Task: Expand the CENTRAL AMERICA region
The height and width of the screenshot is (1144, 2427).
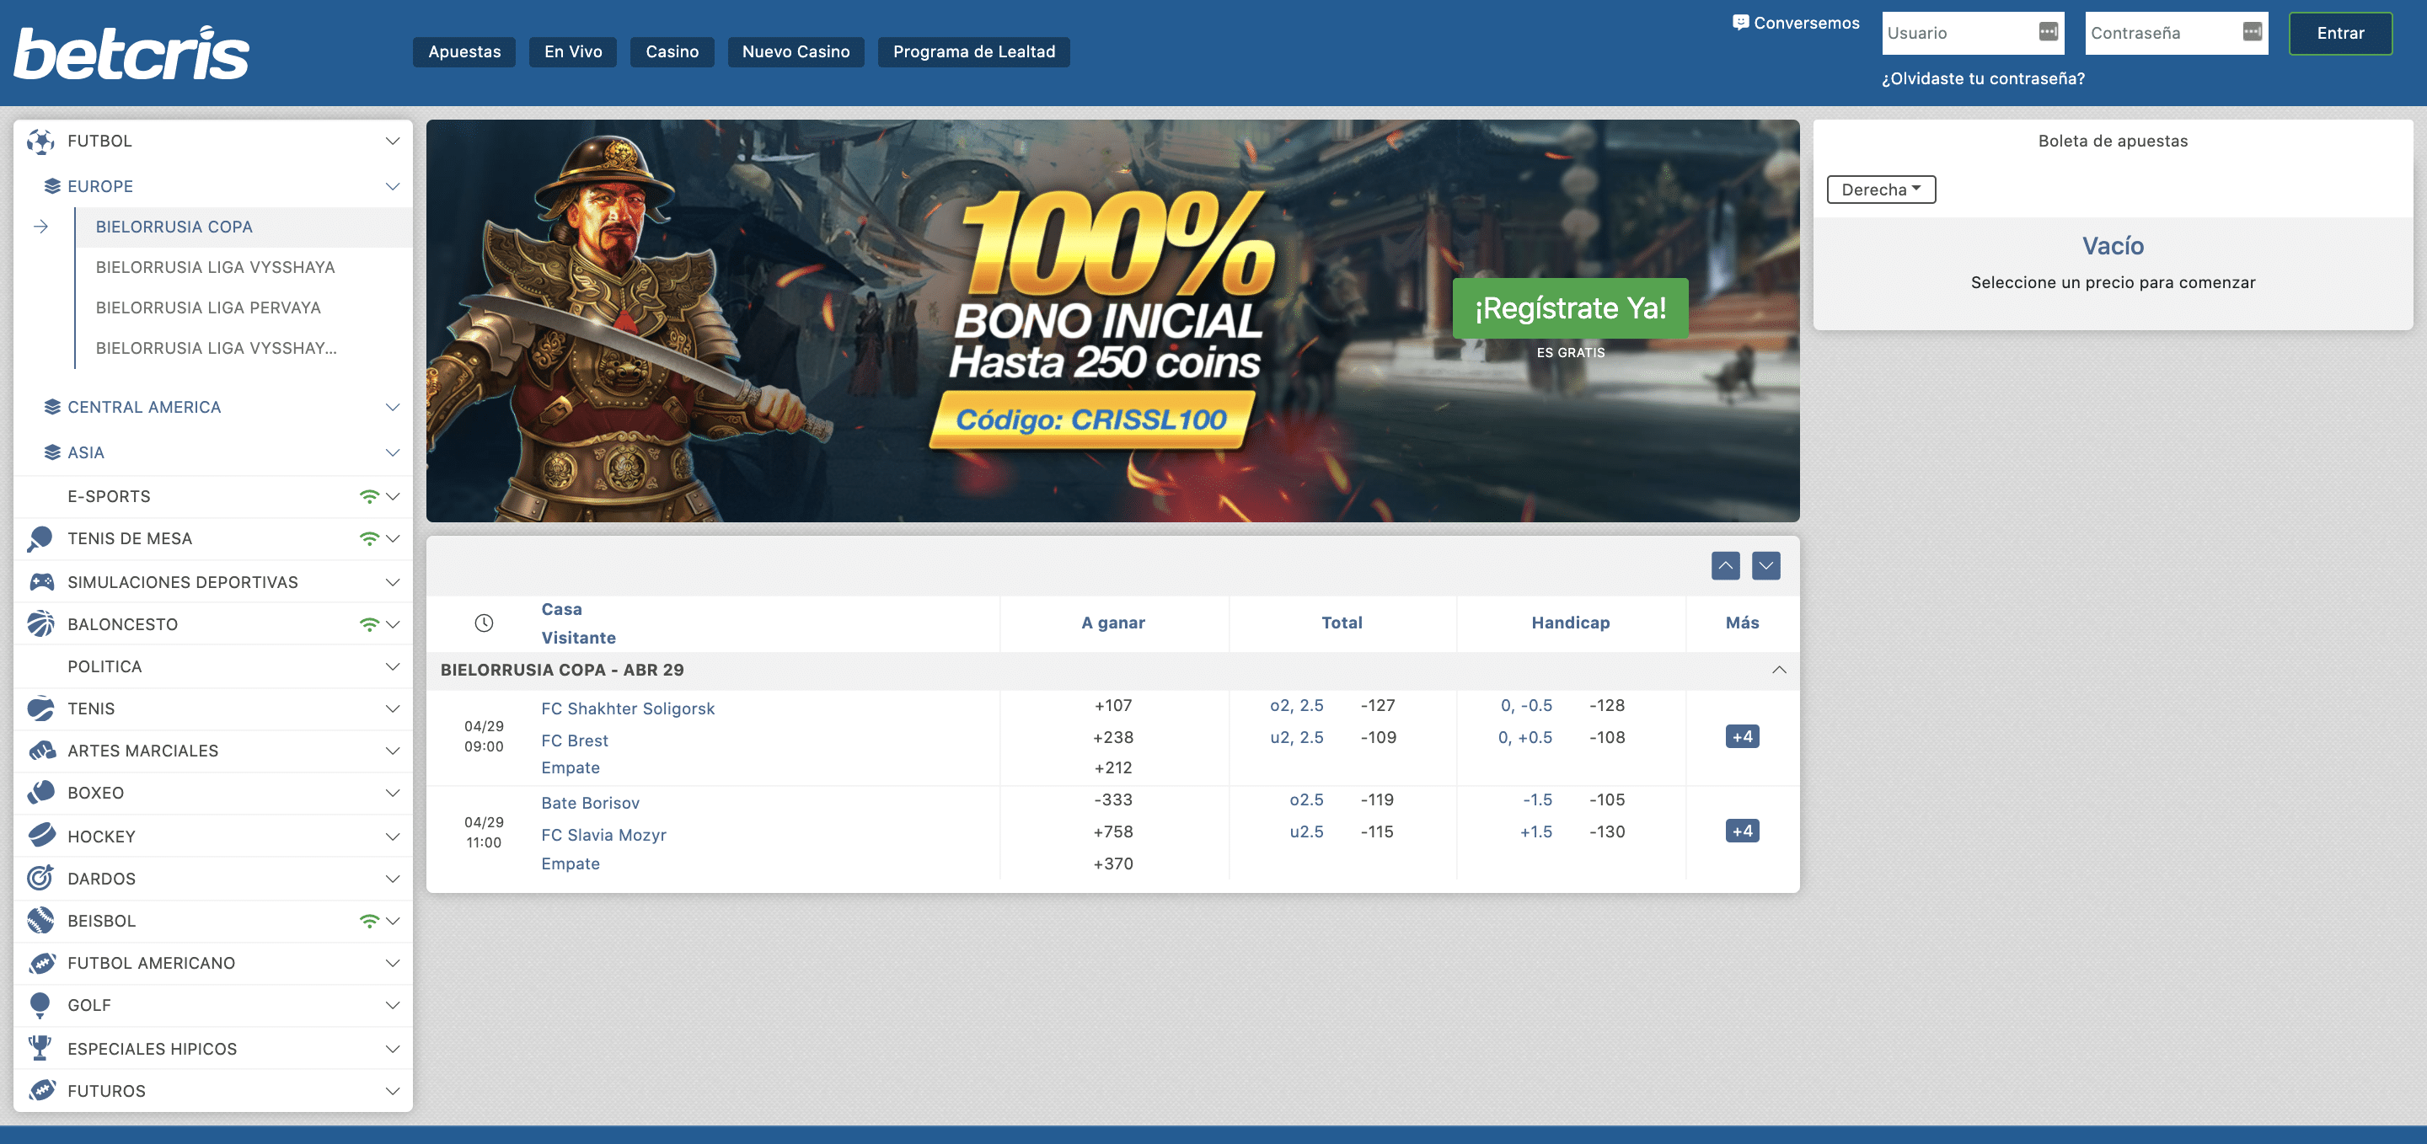Action: tap(144, 407)
